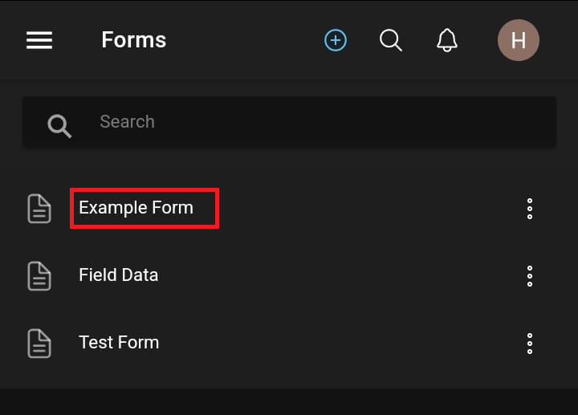Select the Test Form entry
Viewport: 578px width, 415px height.
pyautogui.click(x=119, y=343)
